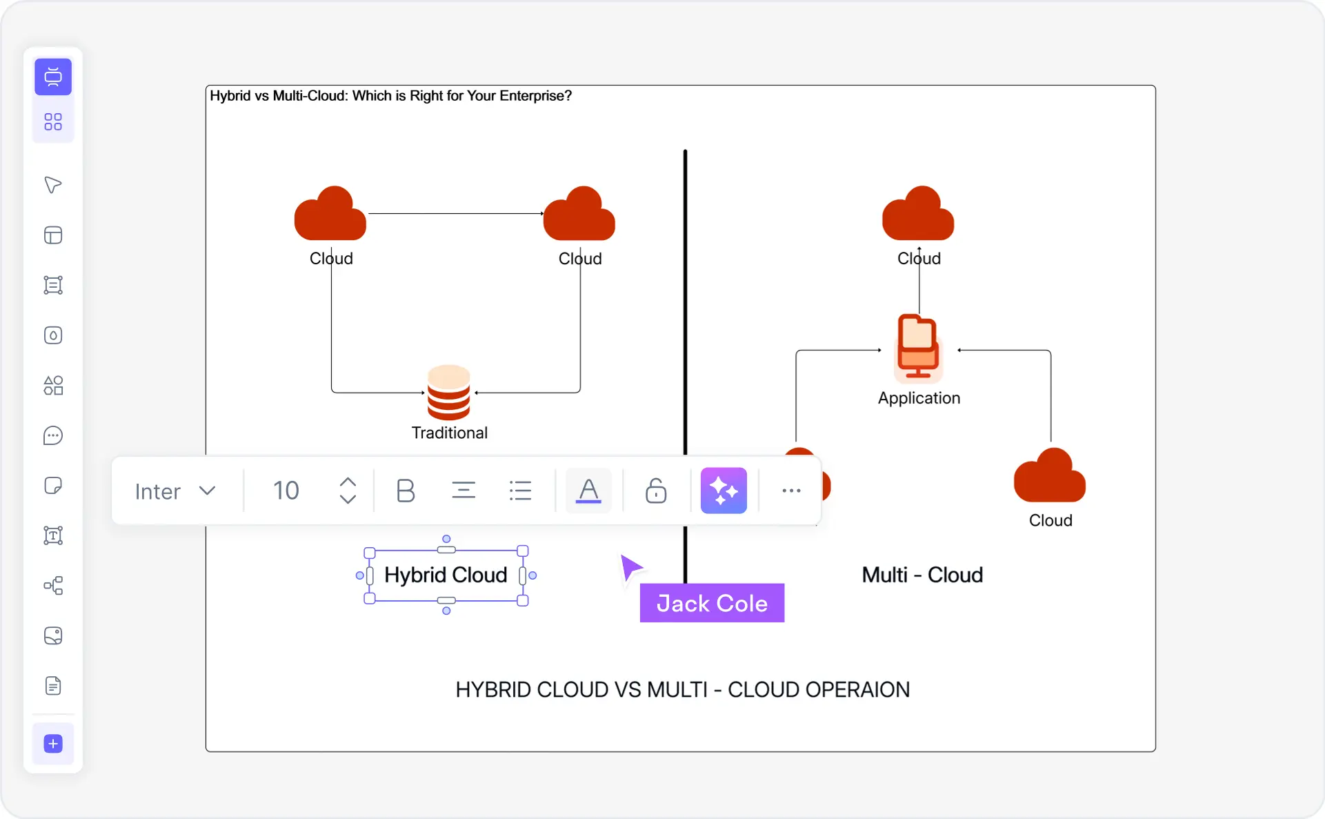Click the frame title Hybrid vs Multi-Cloud
This screenshot has height=819, width=1325.
pyautogui.click(x=390, y=96)
